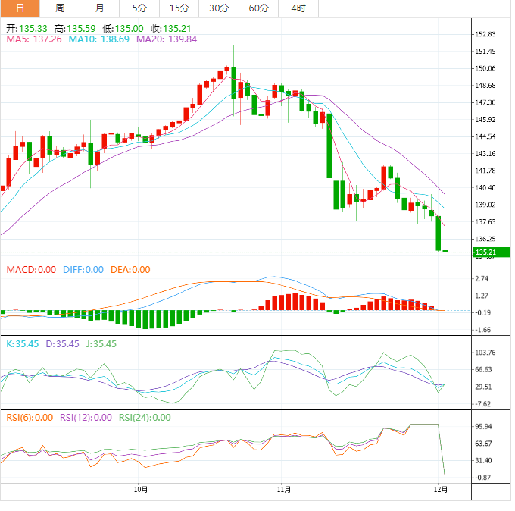The image size is (515, 511).
Task: Click the D:35.45 KDJ label
Action: tap(62, 344)
